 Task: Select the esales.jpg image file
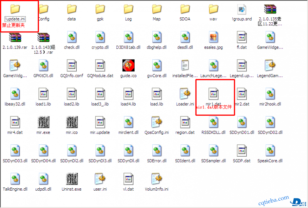tap(213, 37)
